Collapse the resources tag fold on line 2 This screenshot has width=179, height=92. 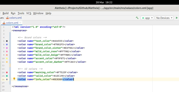pos(11,31)
